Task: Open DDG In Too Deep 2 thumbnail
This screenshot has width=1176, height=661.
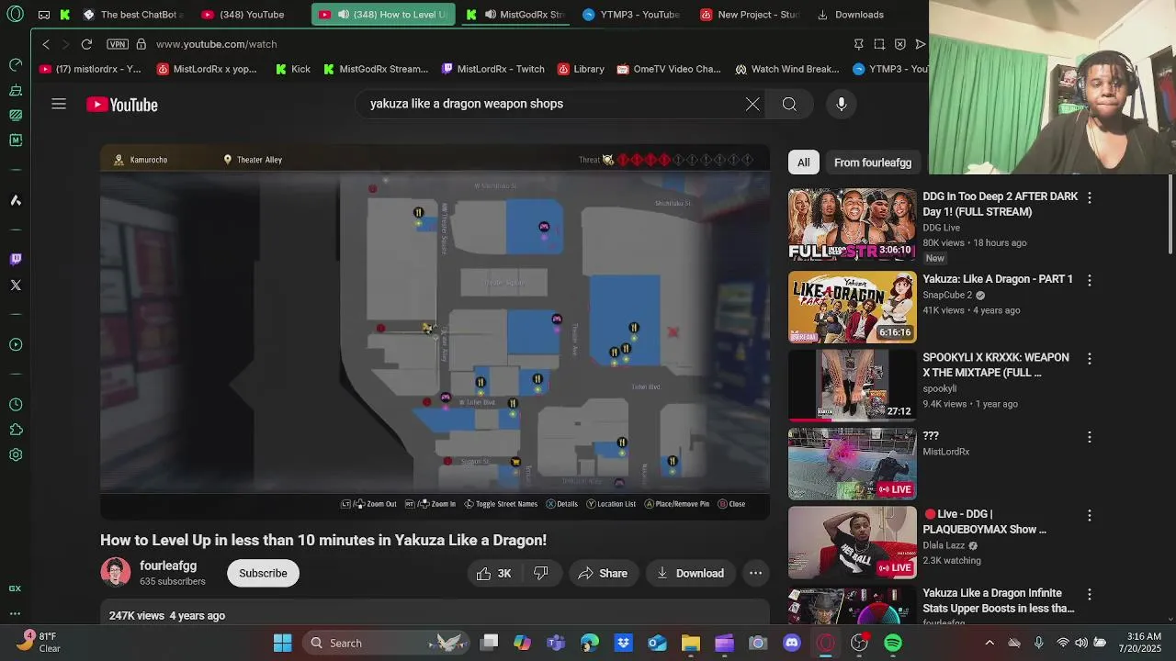Action: click(x=852, y=225)
